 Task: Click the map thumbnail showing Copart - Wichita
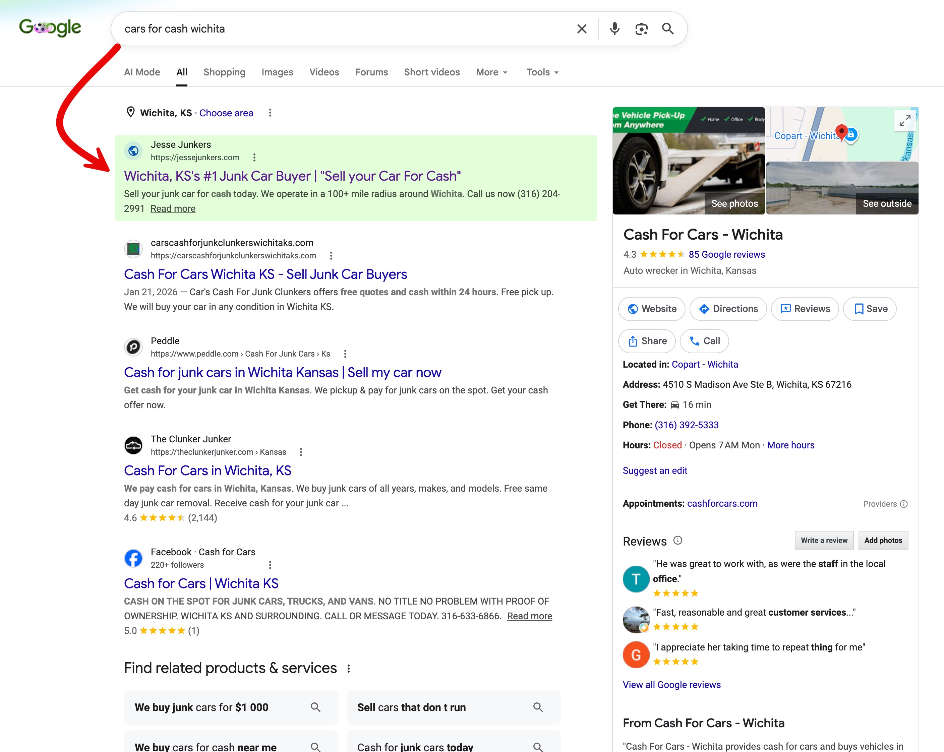coord(842,134)
